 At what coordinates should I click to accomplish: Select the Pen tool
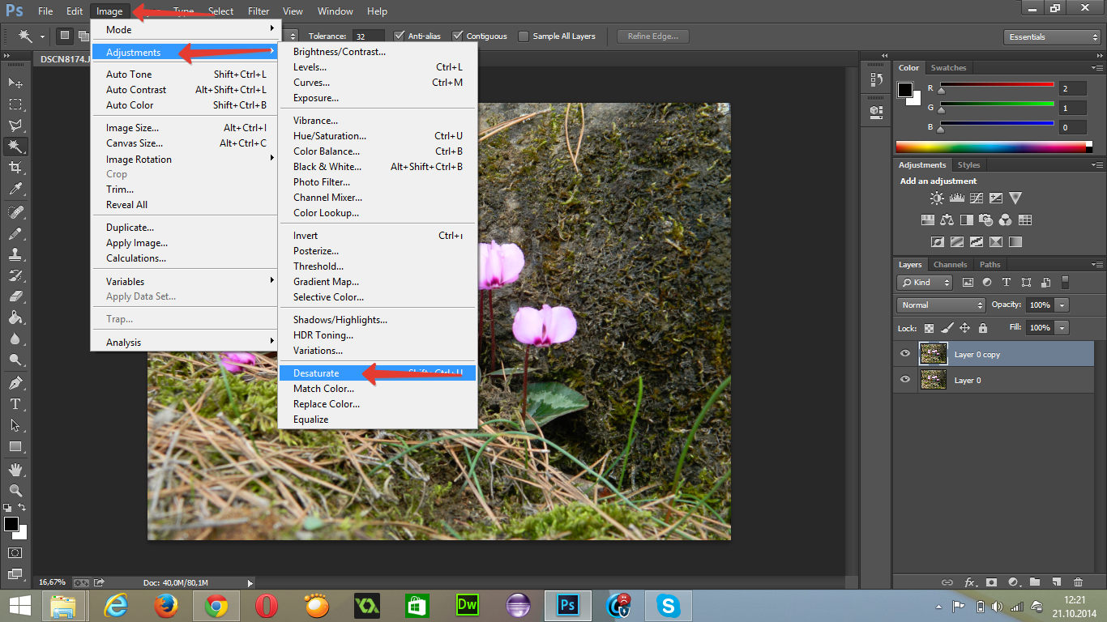click(15, 382)
